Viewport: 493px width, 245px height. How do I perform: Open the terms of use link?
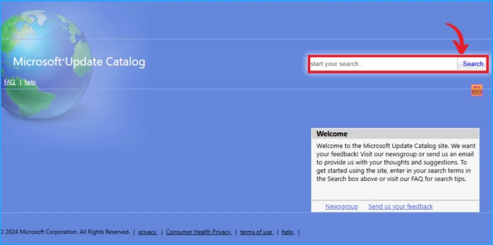pyautogui.click(x=257, y=232)
